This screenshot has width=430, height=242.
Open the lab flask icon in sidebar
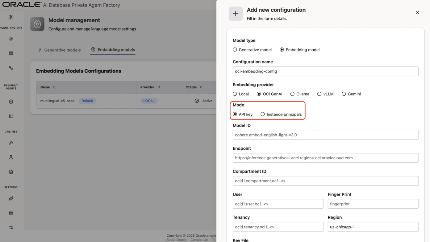pyautogui.click(x=11, y=157)
